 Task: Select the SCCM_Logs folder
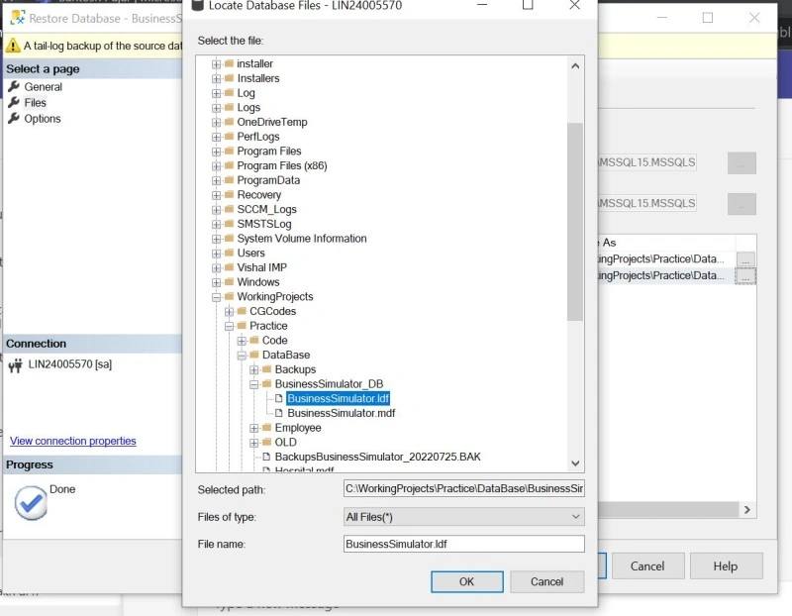[x=266, y=209]
